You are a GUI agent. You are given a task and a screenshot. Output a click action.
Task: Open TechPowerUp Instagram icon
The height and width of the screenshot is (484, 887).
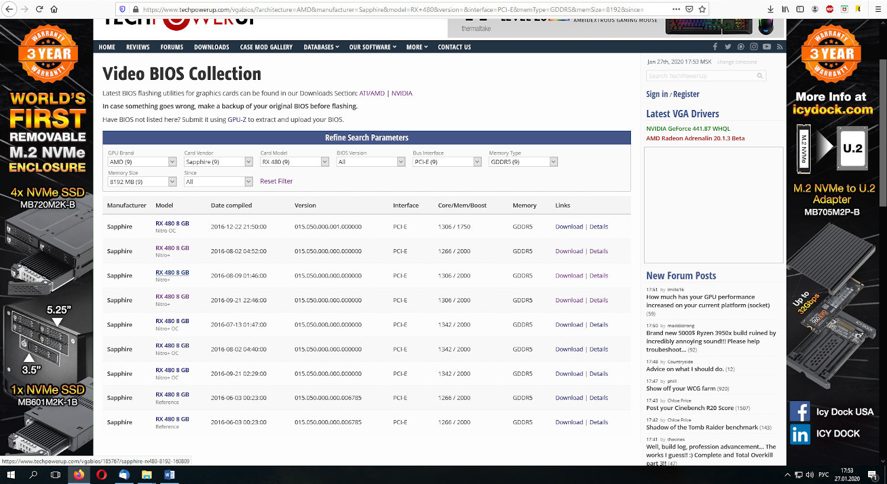click(x=754, y=47)
